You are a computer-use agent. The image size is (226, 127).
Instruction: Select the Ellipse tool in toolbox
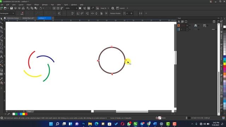tap(1, 48)
